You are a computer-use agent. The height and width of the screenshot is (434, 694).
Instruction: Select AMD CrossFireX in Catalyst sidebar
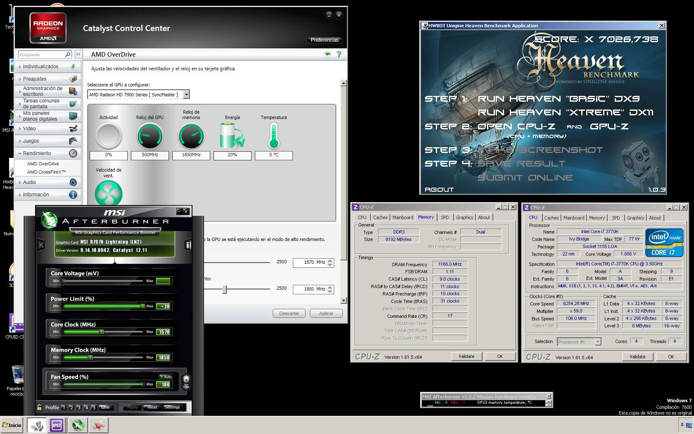click(x=46, y=172)
